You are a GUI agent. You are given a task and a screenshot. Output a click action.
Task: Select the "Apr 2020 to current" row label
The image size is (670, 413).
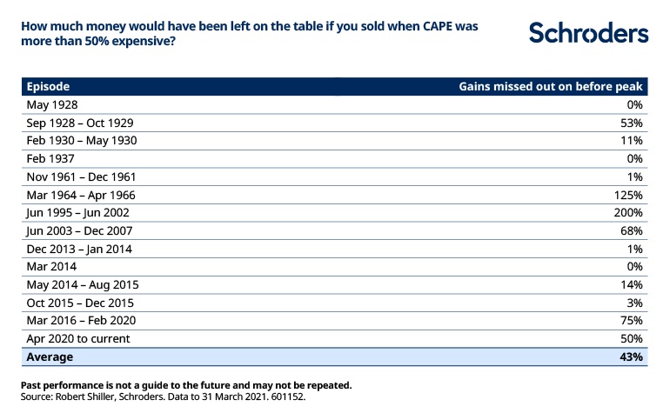click(77, 339)
